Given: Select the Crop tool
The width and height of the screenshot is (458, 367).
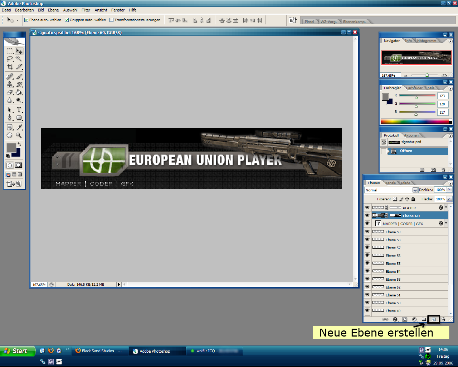Looking at the screenshot, I should 10,67.
